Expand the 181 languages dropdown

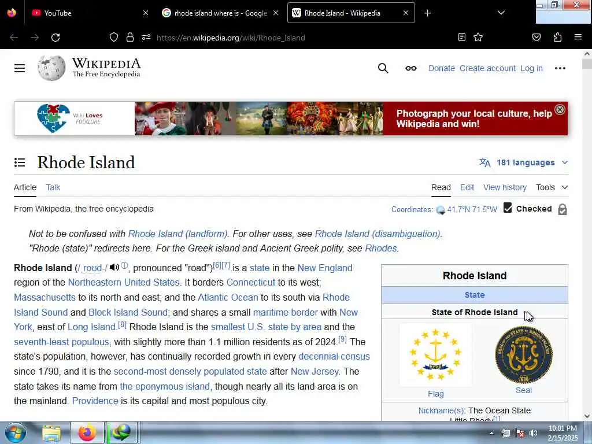tap(524, 162)
